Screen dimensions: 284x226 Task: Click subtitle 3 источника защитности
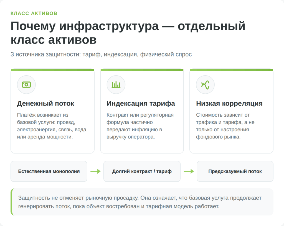tap(101, 54)
